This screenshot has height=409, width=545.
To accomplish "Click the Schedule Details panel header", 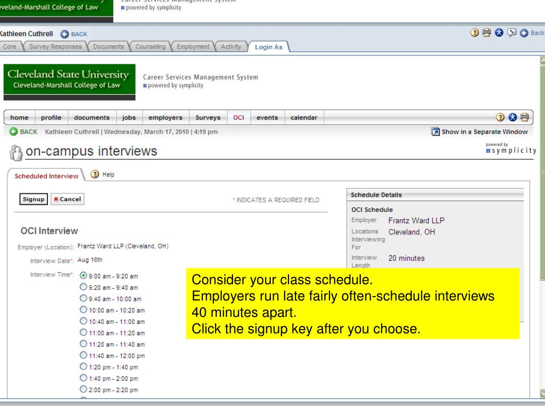I will [x=435, y=195].
